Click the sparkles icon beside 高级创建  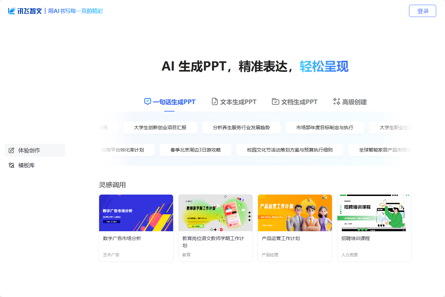[x=336, y=101]
